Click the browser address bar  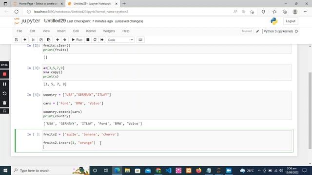(x=127, y=12)
